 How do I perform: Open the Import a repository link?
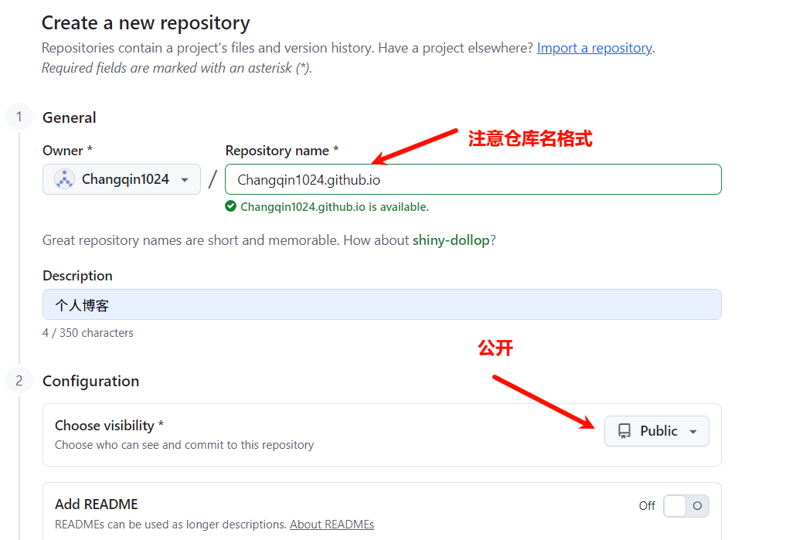click(593, 48)
